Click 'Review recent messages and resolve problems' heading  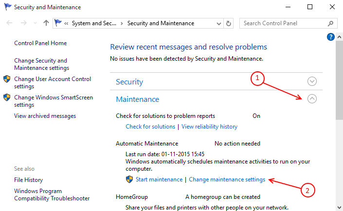pos(189,47)
